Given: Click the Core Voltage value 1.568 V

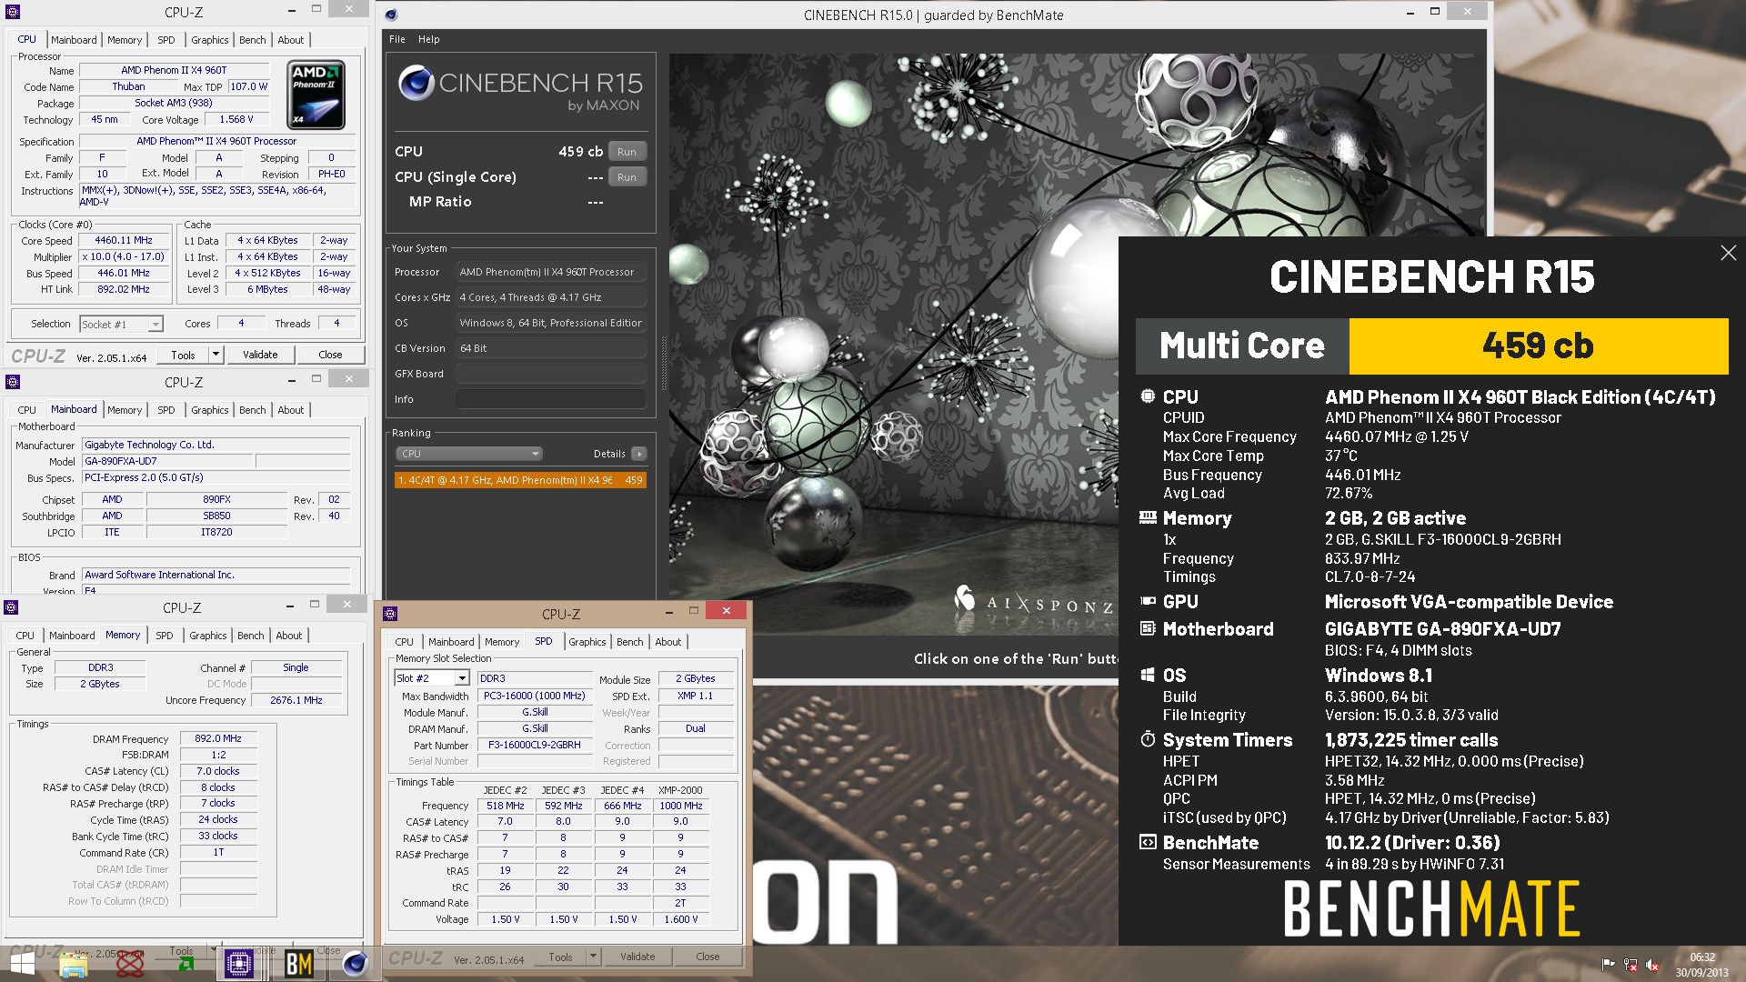Looking at the screenshot, I should pos(236,119).
